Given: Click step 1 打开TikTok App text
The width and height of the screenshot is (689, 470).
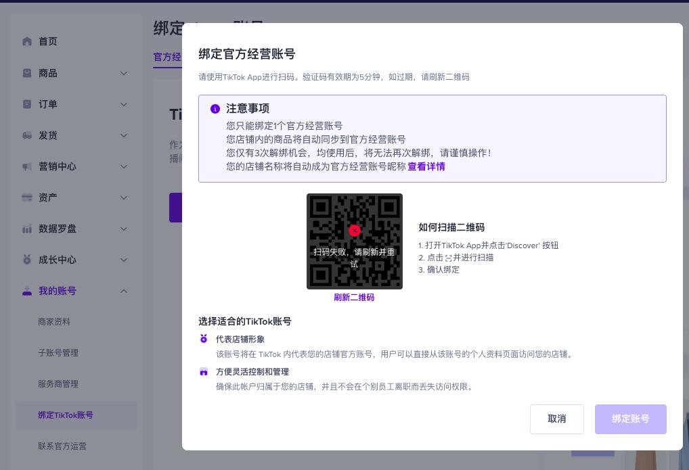Looking at the screenshot, I should [488, 245].
